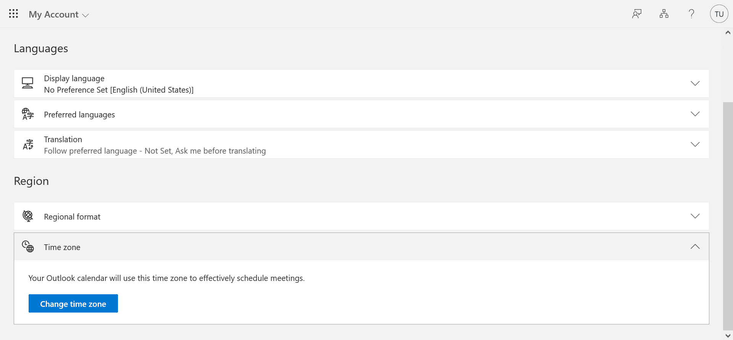Expand the Display language section

click(695, 83)
